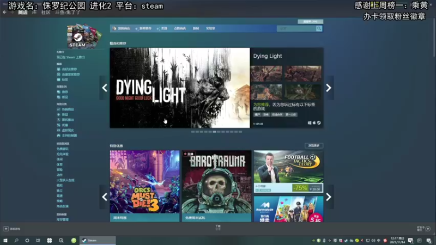This screenshot has width=436, height=245.
Task: View third Dying Light screenshot thumbnail
Action: [266, 92]
